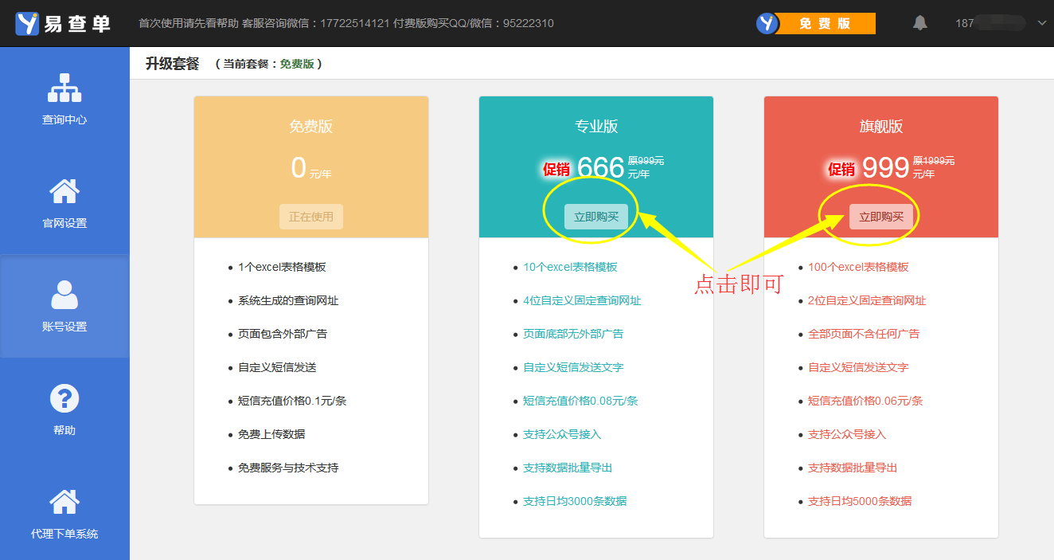Select 账号设置 user icon in sidebar

point(64,295)
